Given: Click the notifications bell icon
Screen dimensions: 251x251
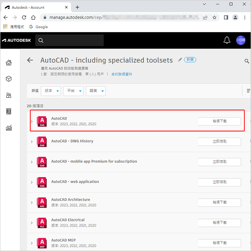Looking at the screenshot, I should 227,40.
